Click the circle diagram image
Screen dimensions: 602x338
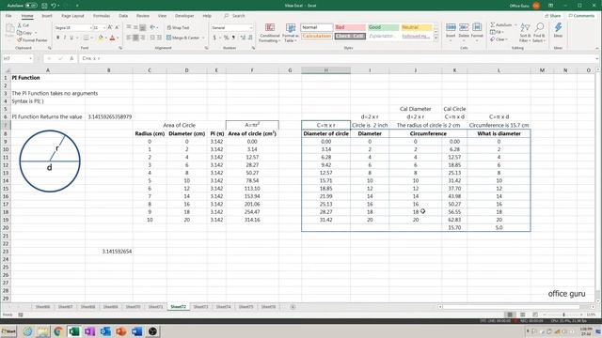[x=50, y=161]
